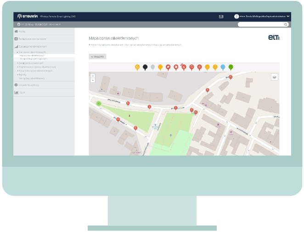Click the green cluster marker on map

click(x=98, y=103)
